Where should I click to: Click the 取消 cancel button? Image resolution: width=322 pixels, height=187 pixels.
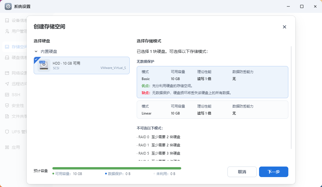coord(242,172)
